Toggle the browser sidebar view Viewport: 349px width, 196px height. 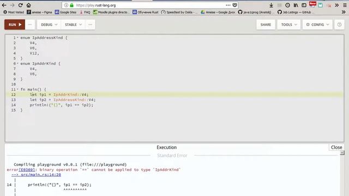coord(304,5)
